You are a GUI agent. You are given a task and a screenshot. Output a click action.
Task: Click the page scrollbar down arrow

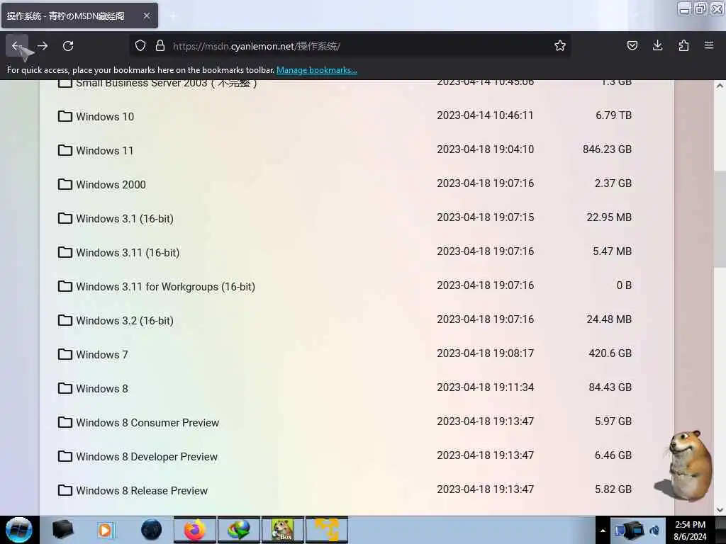[720, 510]
